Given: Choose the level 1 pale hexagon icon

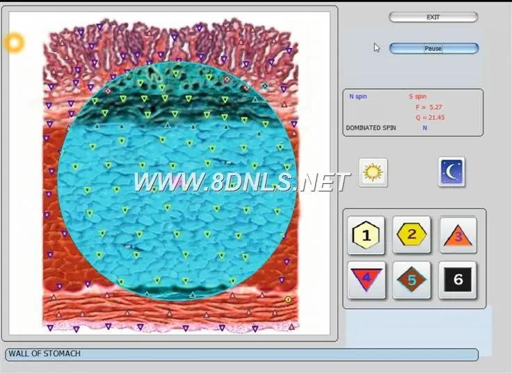Looking at the screenshot, I should point(366,235).
